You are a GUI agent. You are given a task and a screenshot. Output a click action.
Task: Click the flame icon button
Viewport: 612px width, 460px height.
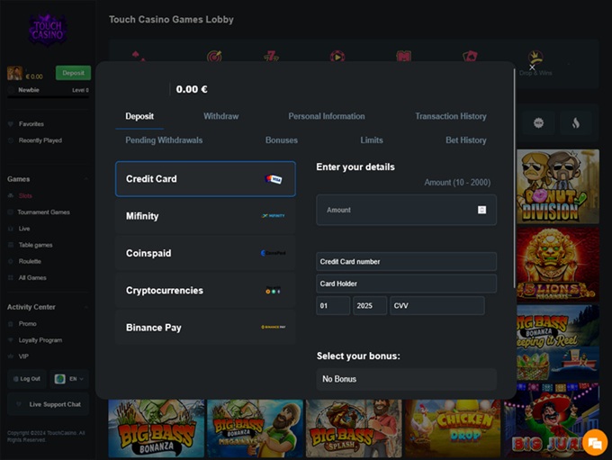pyautogui.click(x=576, y=122)
